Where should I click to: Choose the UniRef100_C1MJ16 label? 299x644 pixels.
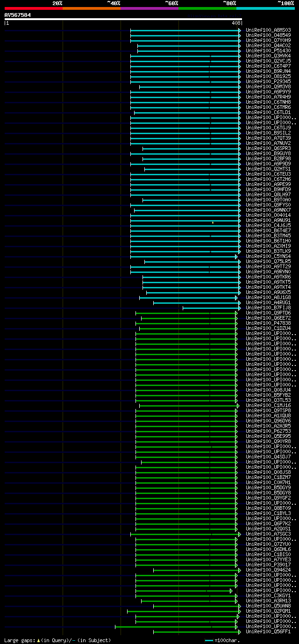(268, 405)
